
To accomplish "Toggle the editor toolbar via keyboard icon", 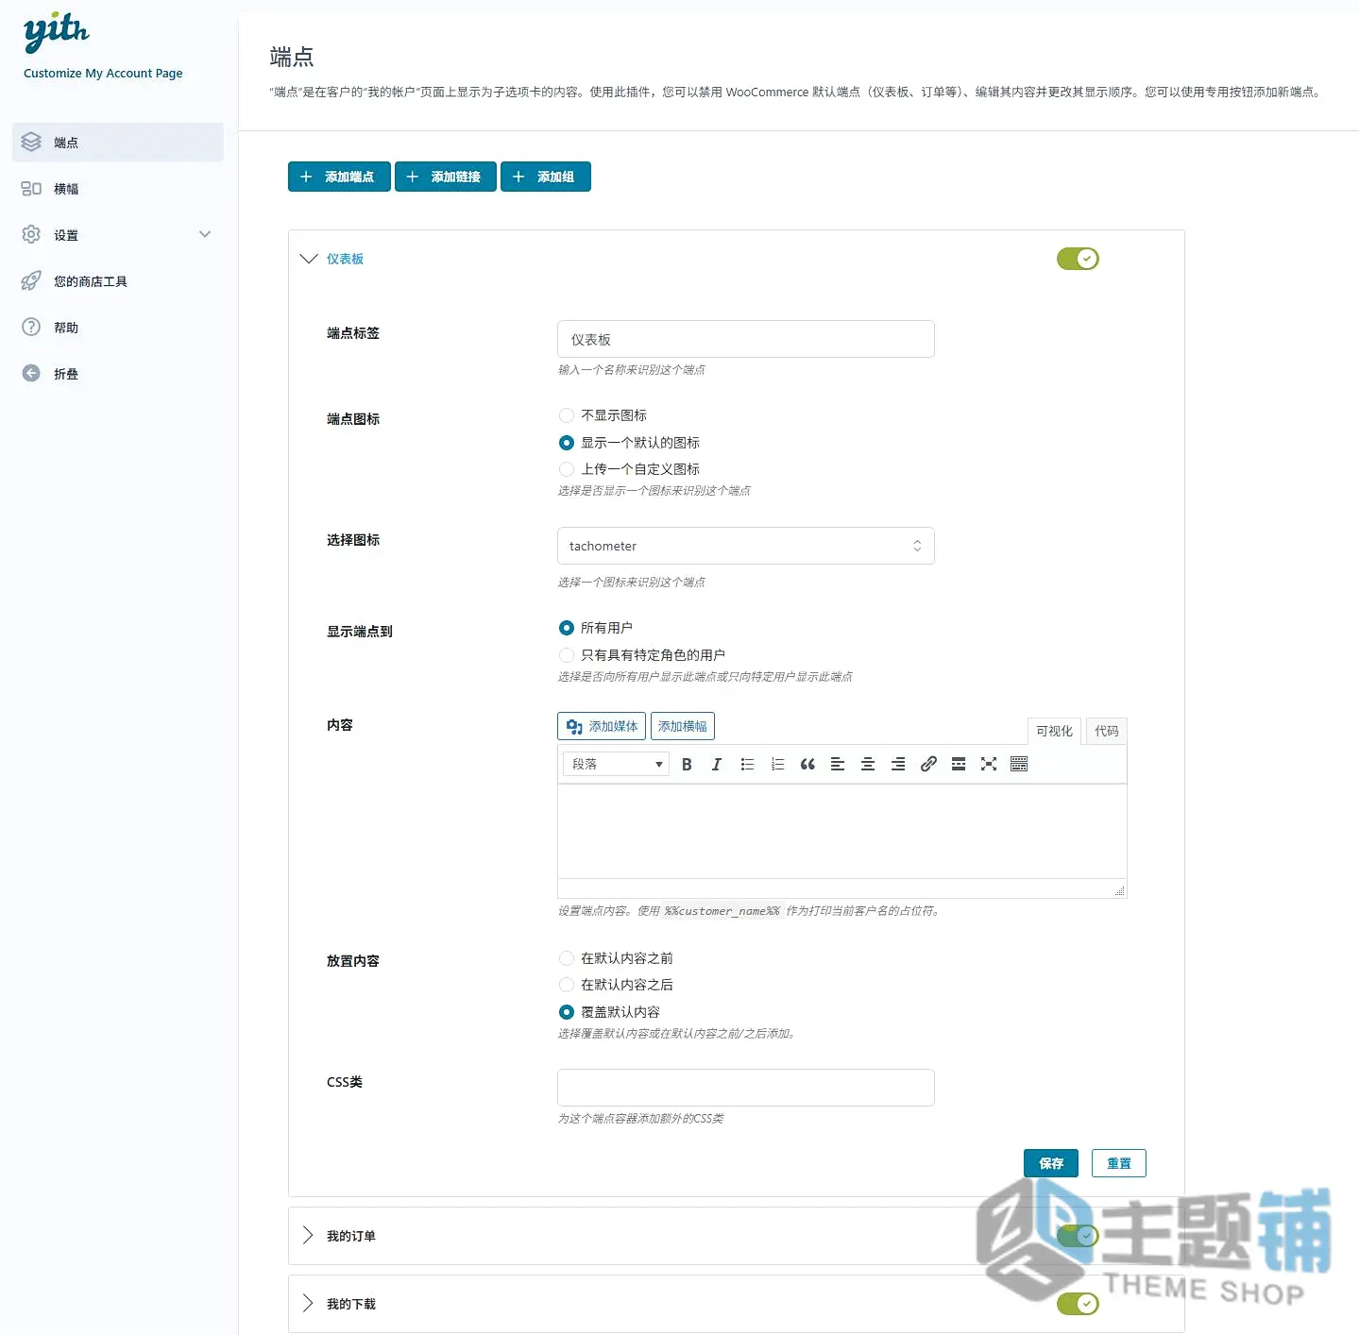I will click(x=1019, y=764).
